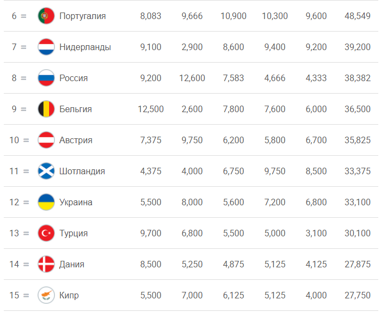This screenshot has width=381, height=312.
Task: Click the Turkey flag icon
Action: pos(46,234)
